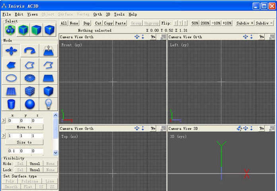The height and width of the screenshot is (191, 277).
Task: Click the pan arrows icon in Front view
Action: pyautogui.click(x=137, y=37)
